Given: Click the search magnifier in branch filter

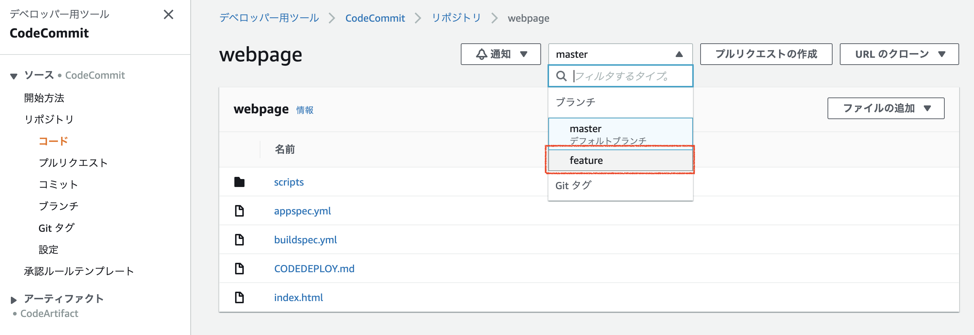Looking at the screenshot, I should (x=561, y=76).
